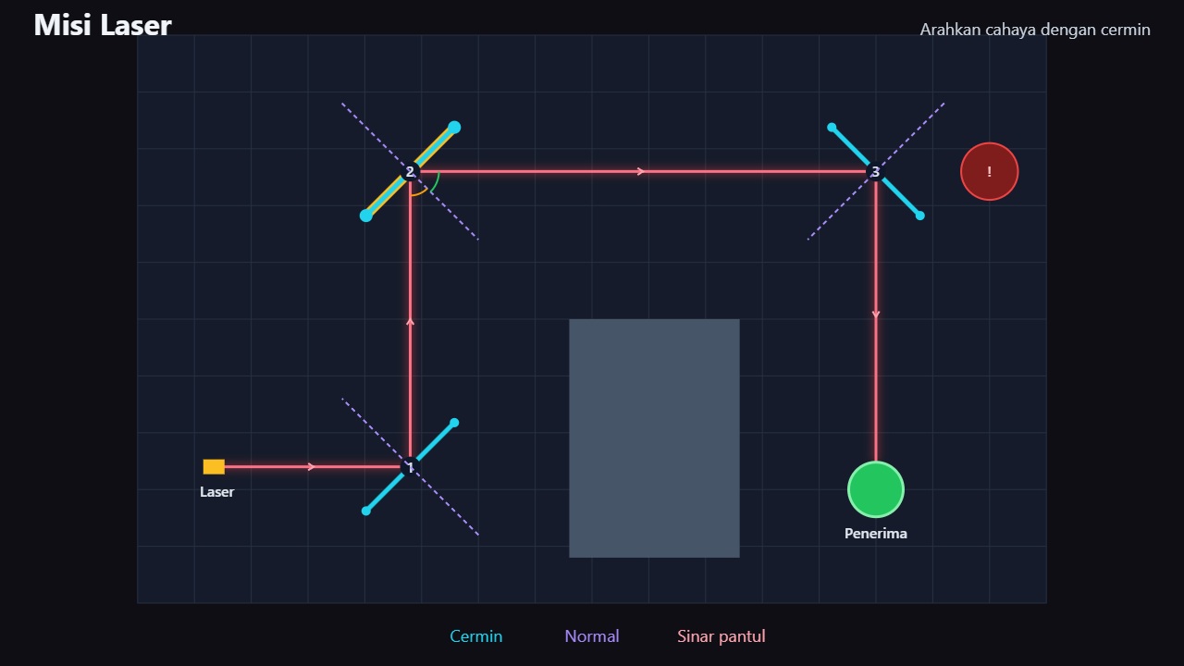Click the "Laser" label under the emitter
The width and height of the screenshot is (1184, 666).
coord(217,492)
